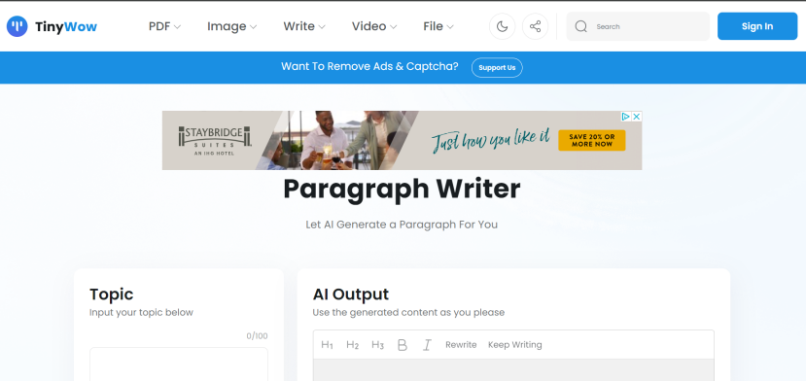Click the 'Want To Remove Ads & Captcha?' text
The width and height of the screenshot is (806, 381).
[369, 66]
